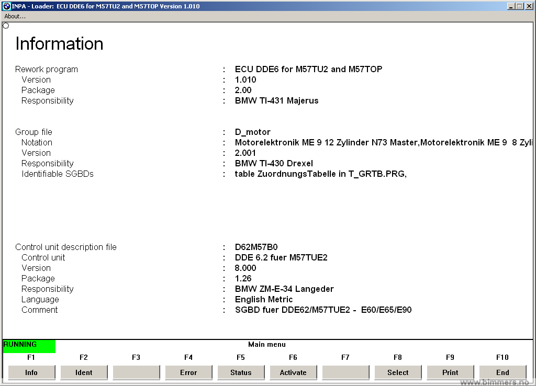The height and width of the screenshot is (386, 536).
Task: Click the comment 'SGBD fuer DDE62/M57TUE2 - E60/E65/E90'
Action: 323,310
